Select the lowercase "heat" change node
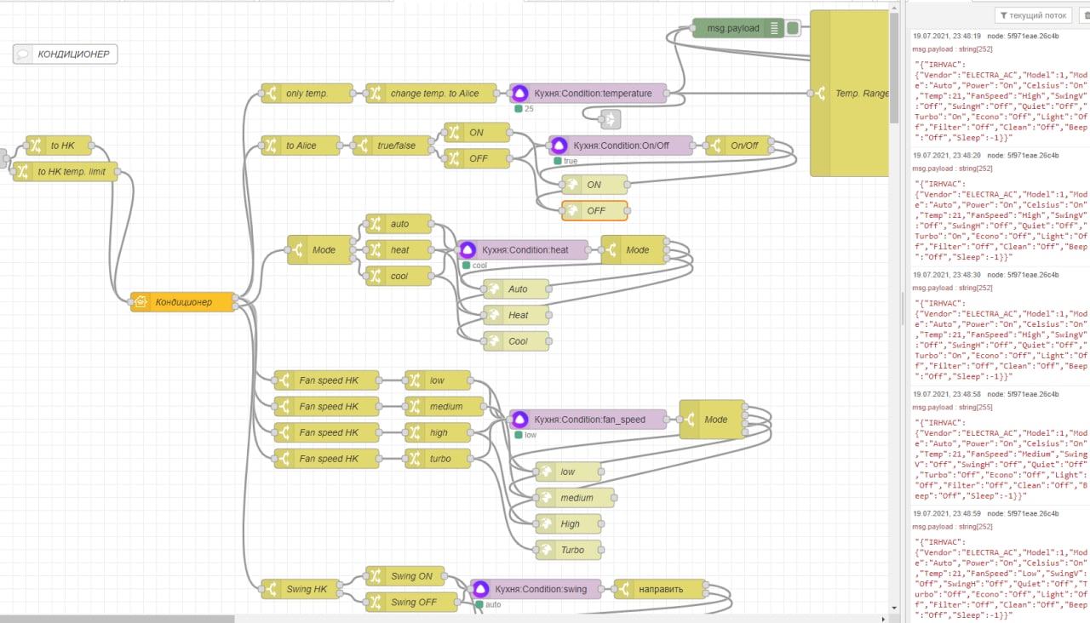Viewport: 1090px width, 623px height. coord(399,250)
